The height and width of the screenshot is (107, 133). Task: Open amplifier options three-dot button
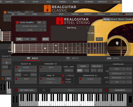point(44,22)
